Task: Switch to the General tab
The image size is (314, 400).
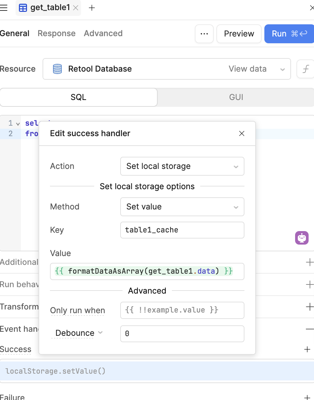Action: pos(15,33)
